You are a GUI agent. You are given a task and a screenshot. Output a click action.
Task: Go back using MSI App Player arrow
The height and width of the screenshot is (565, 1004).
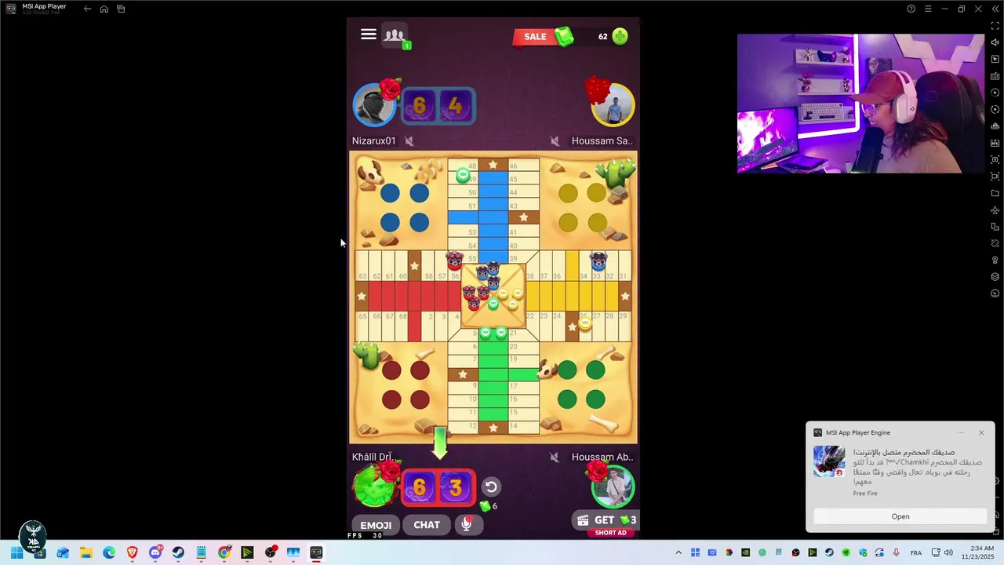pos(87,9)
